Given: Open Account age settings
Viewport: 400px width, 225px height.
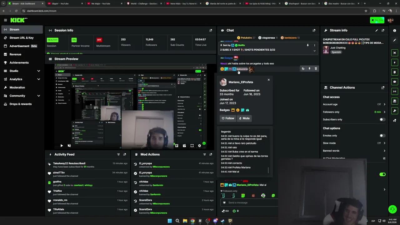Looking at the screenshot, I should tap(354, 104).
